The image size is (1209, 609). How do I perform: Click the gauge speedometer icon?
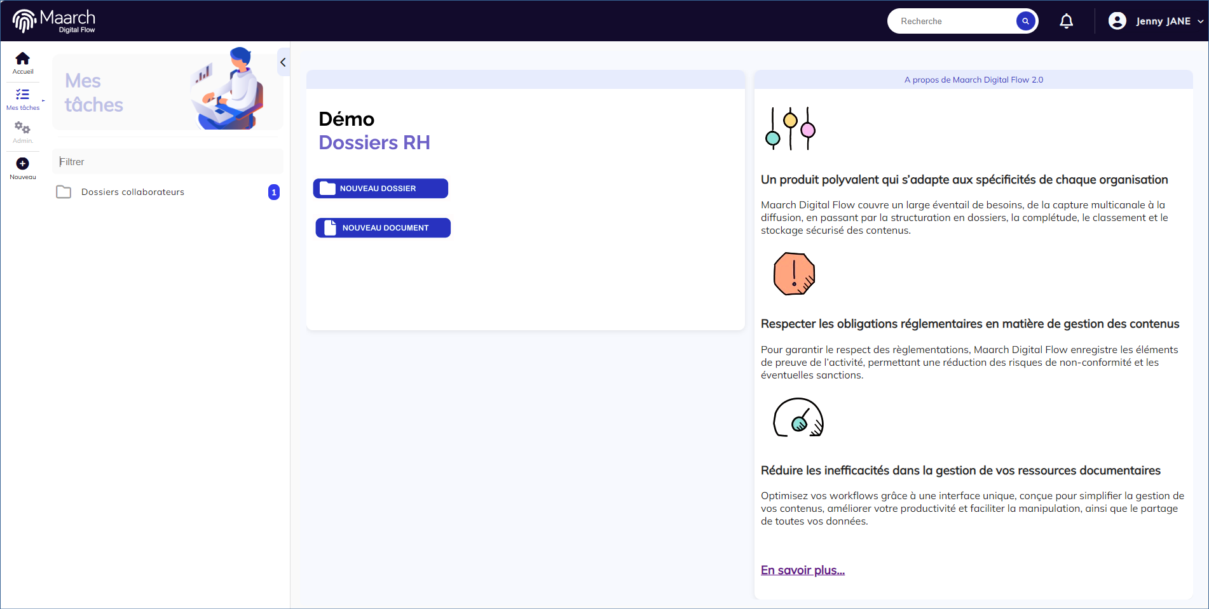[x=798, y=418]
